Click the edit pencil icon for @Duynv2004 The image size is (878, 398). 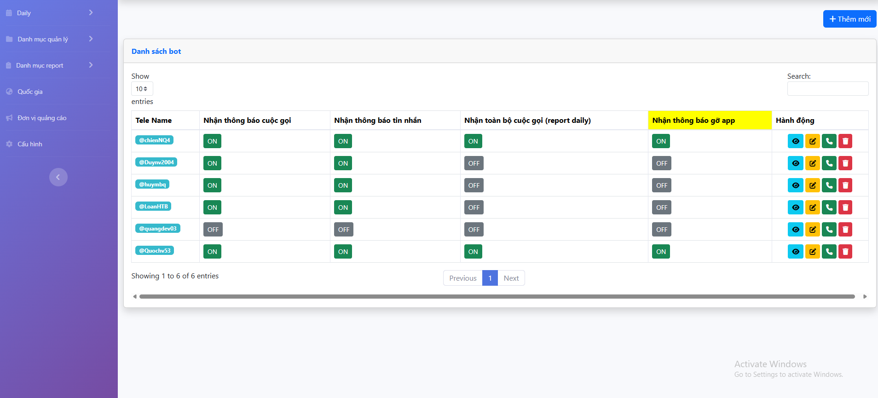812,163
